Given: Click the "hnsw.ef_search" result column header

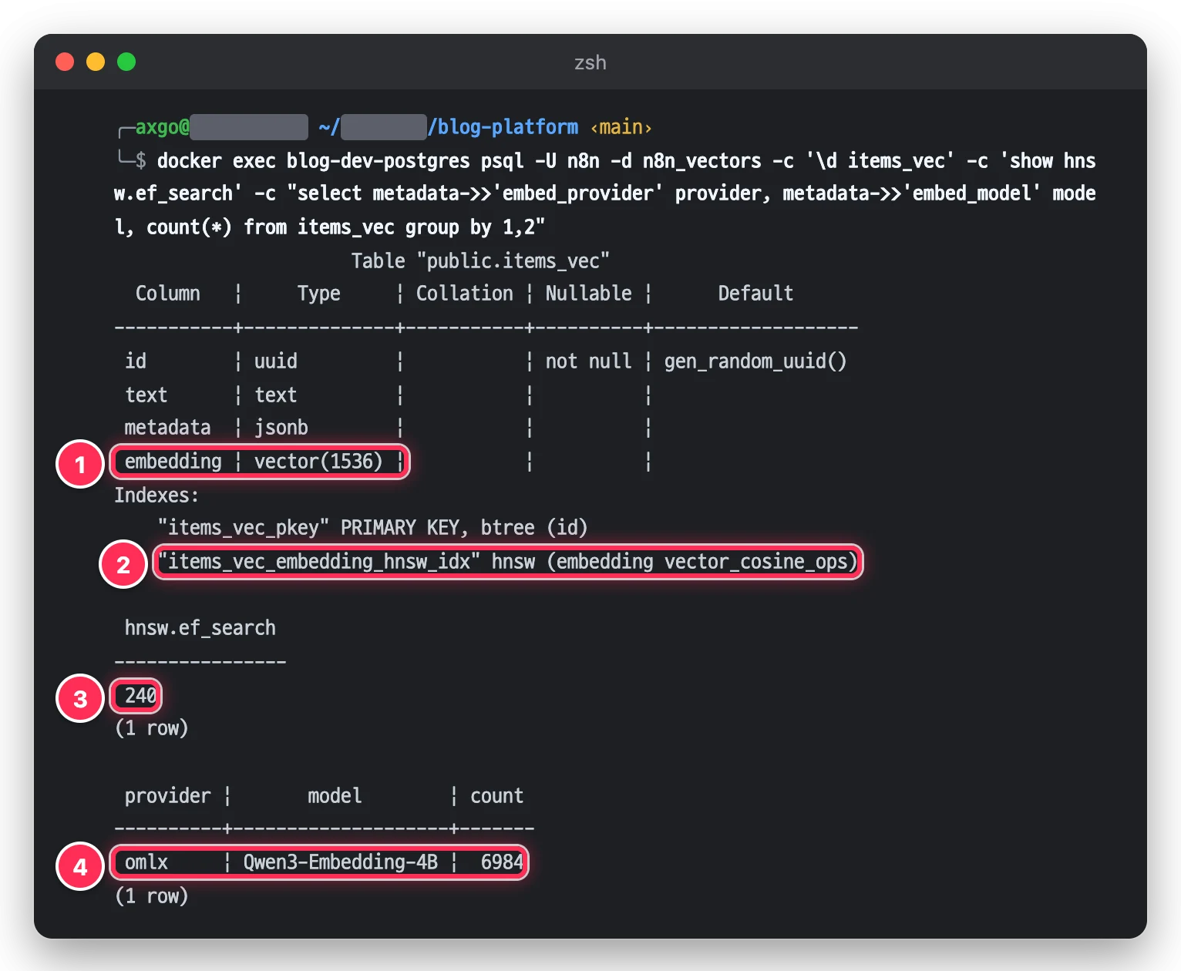Looking at the screenshot, I should pos(200,628).
